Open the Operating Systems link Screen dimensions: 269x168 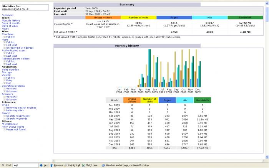pos(13,86)
